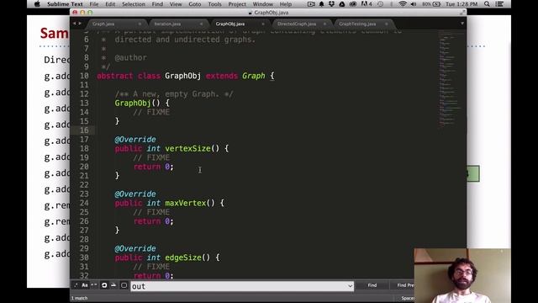Close the DirectedGraph.java tab

point(325,24)
